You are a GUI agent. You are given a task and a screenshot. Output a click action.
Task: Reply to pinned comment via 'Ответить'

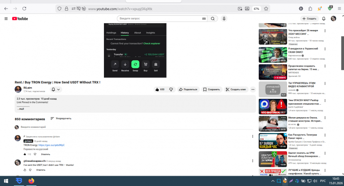point(46,154)
